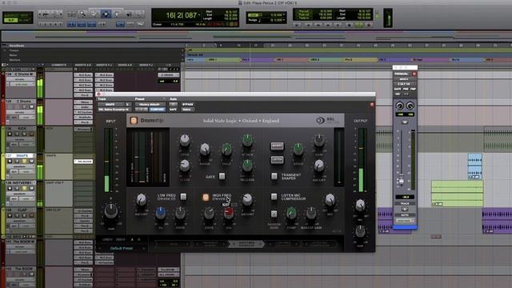Select the Scrubber tool
The width and height of the screenshot is (512, 288).
click(x=128, y=14)
